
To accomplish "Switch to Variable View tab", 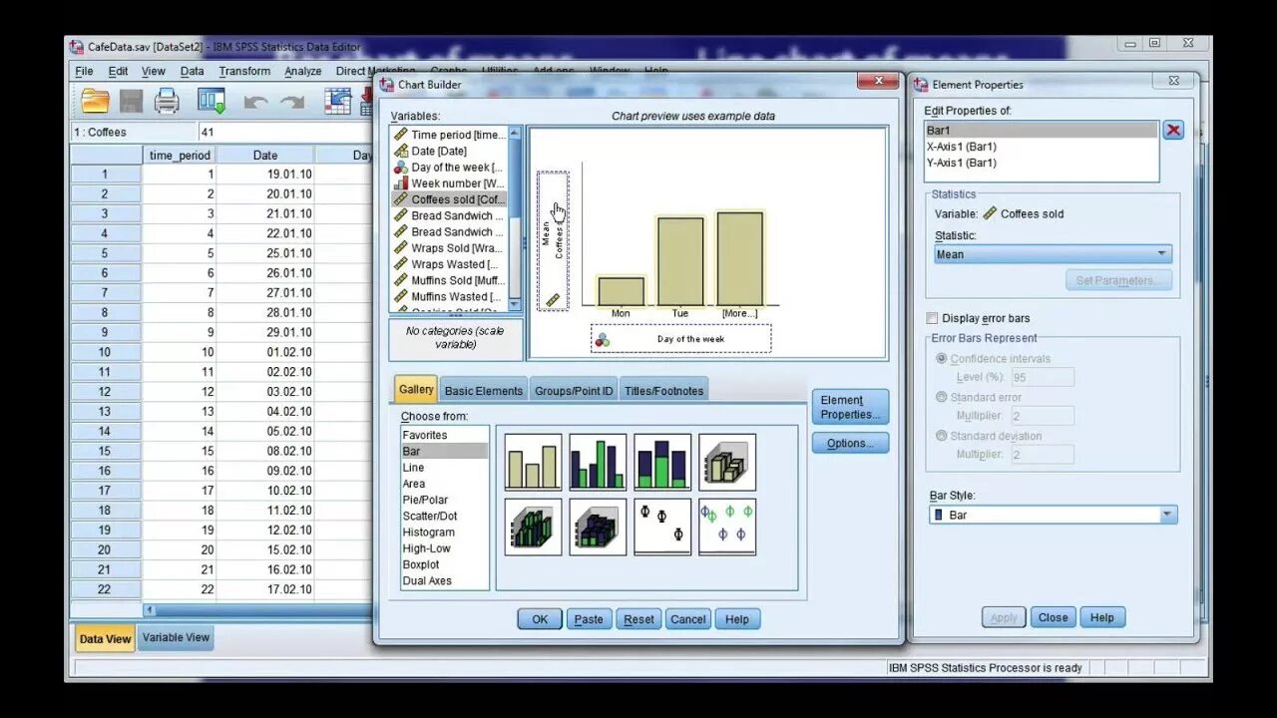I will point(176,638).
